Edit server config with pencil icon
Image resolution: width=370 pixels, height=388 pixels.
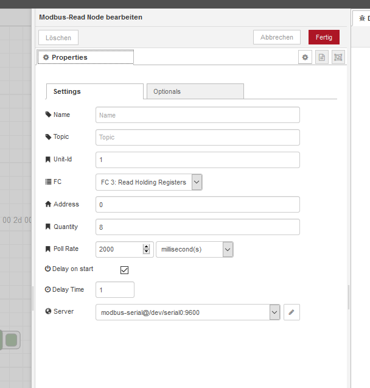click(291, 312)
